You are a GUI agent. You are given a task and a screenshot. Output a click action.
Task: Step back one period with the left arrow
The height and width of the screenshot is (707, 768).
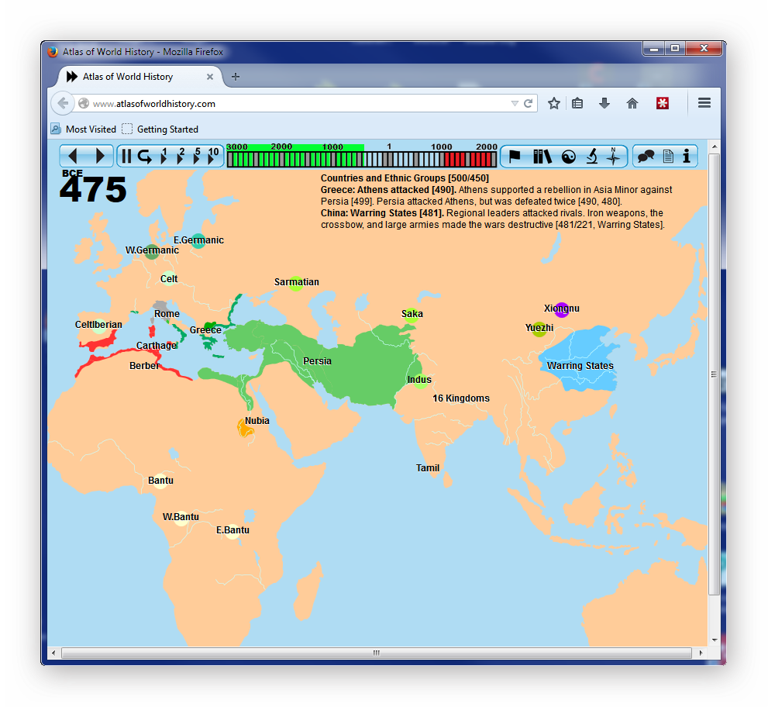(74, 156)
